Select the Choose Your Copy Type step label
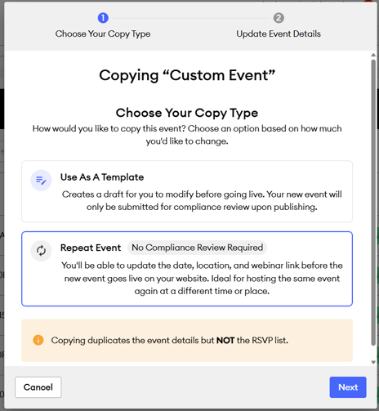 [103, 34]
